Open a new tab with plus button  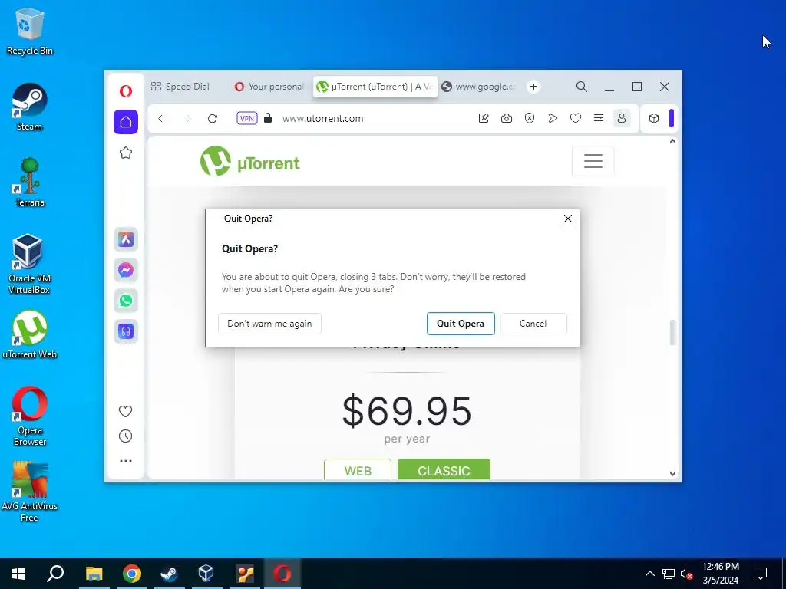pyautogui.click(x=533, y=87)
